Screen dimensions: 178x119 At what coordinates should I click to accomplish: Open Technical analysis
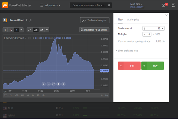pos(95,20)
